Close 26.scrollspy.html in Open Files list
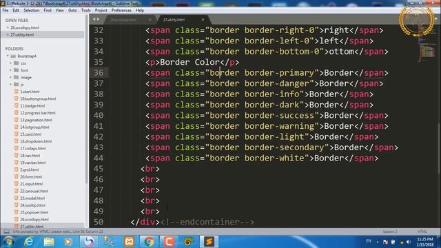Image resolution: width=441 pixels, height=248 pixels. pos(8,28)
